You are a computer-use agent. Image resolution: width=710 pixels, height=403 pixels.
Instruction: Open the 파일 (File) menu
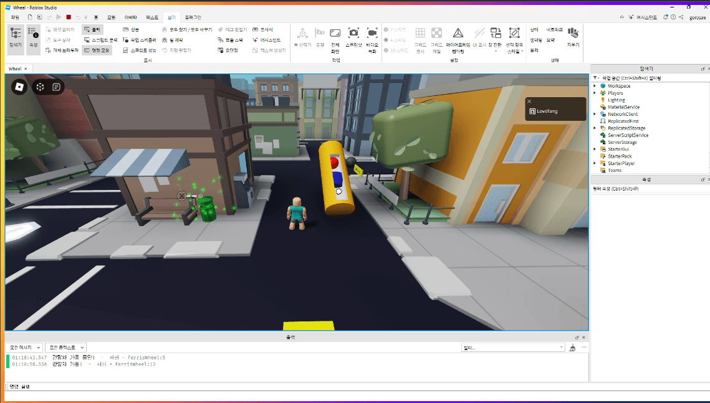pyautogui.click(x=15, y=17)
